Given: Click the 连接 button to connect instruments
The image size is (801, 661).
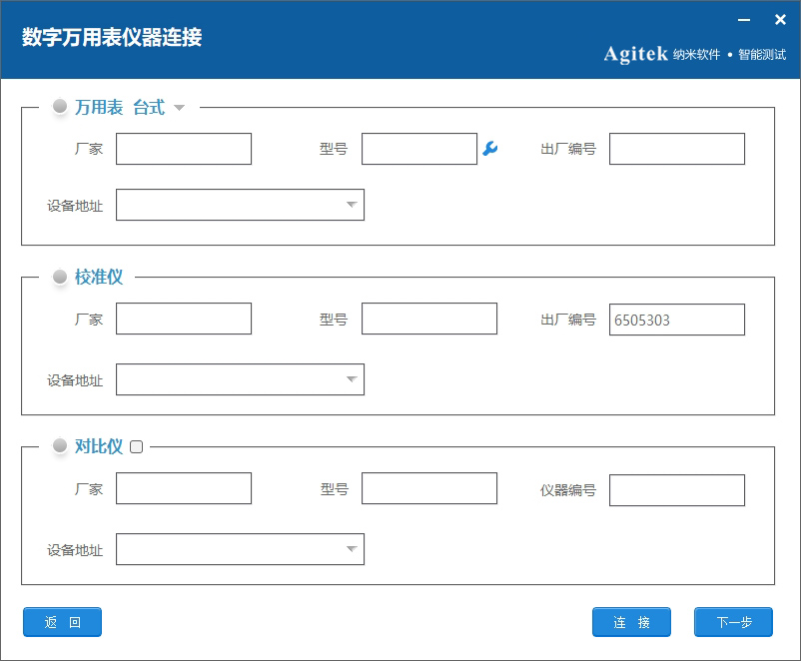Looking at the screenshot, I should pos(631,622).
